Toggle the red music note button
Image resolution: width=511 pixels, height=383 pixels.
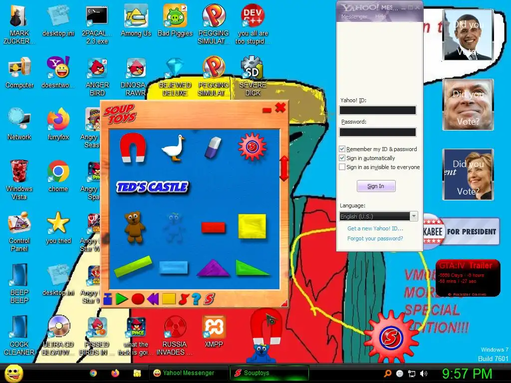(184, 299)
